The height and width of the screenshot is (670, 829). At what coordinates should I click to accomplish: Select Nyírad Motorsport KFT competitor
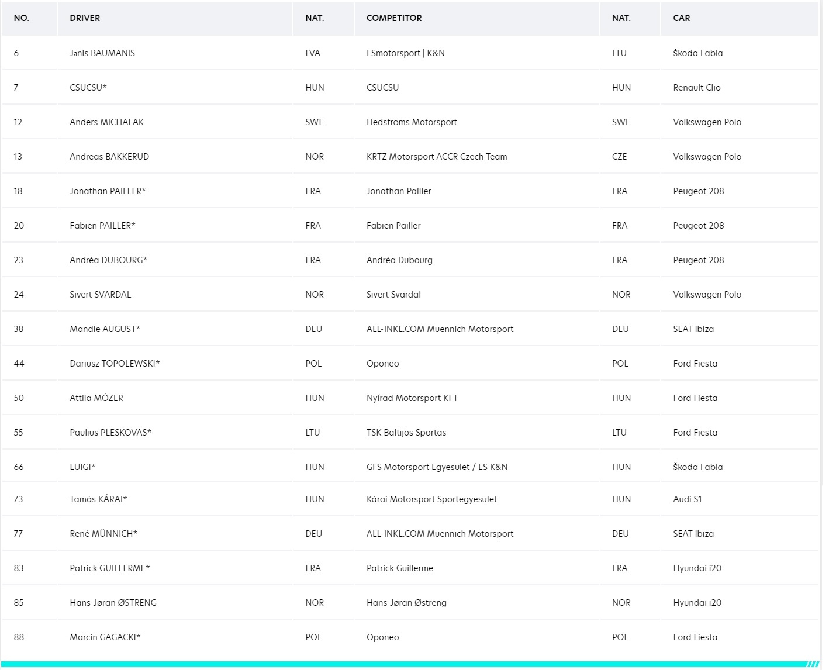412,398
